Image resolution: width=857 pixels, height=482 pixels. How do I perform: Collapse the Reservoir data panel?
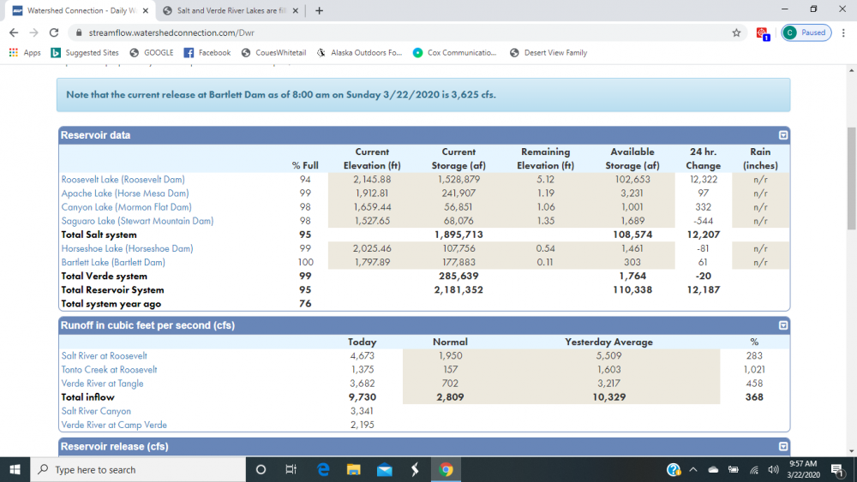pos(783,135)
